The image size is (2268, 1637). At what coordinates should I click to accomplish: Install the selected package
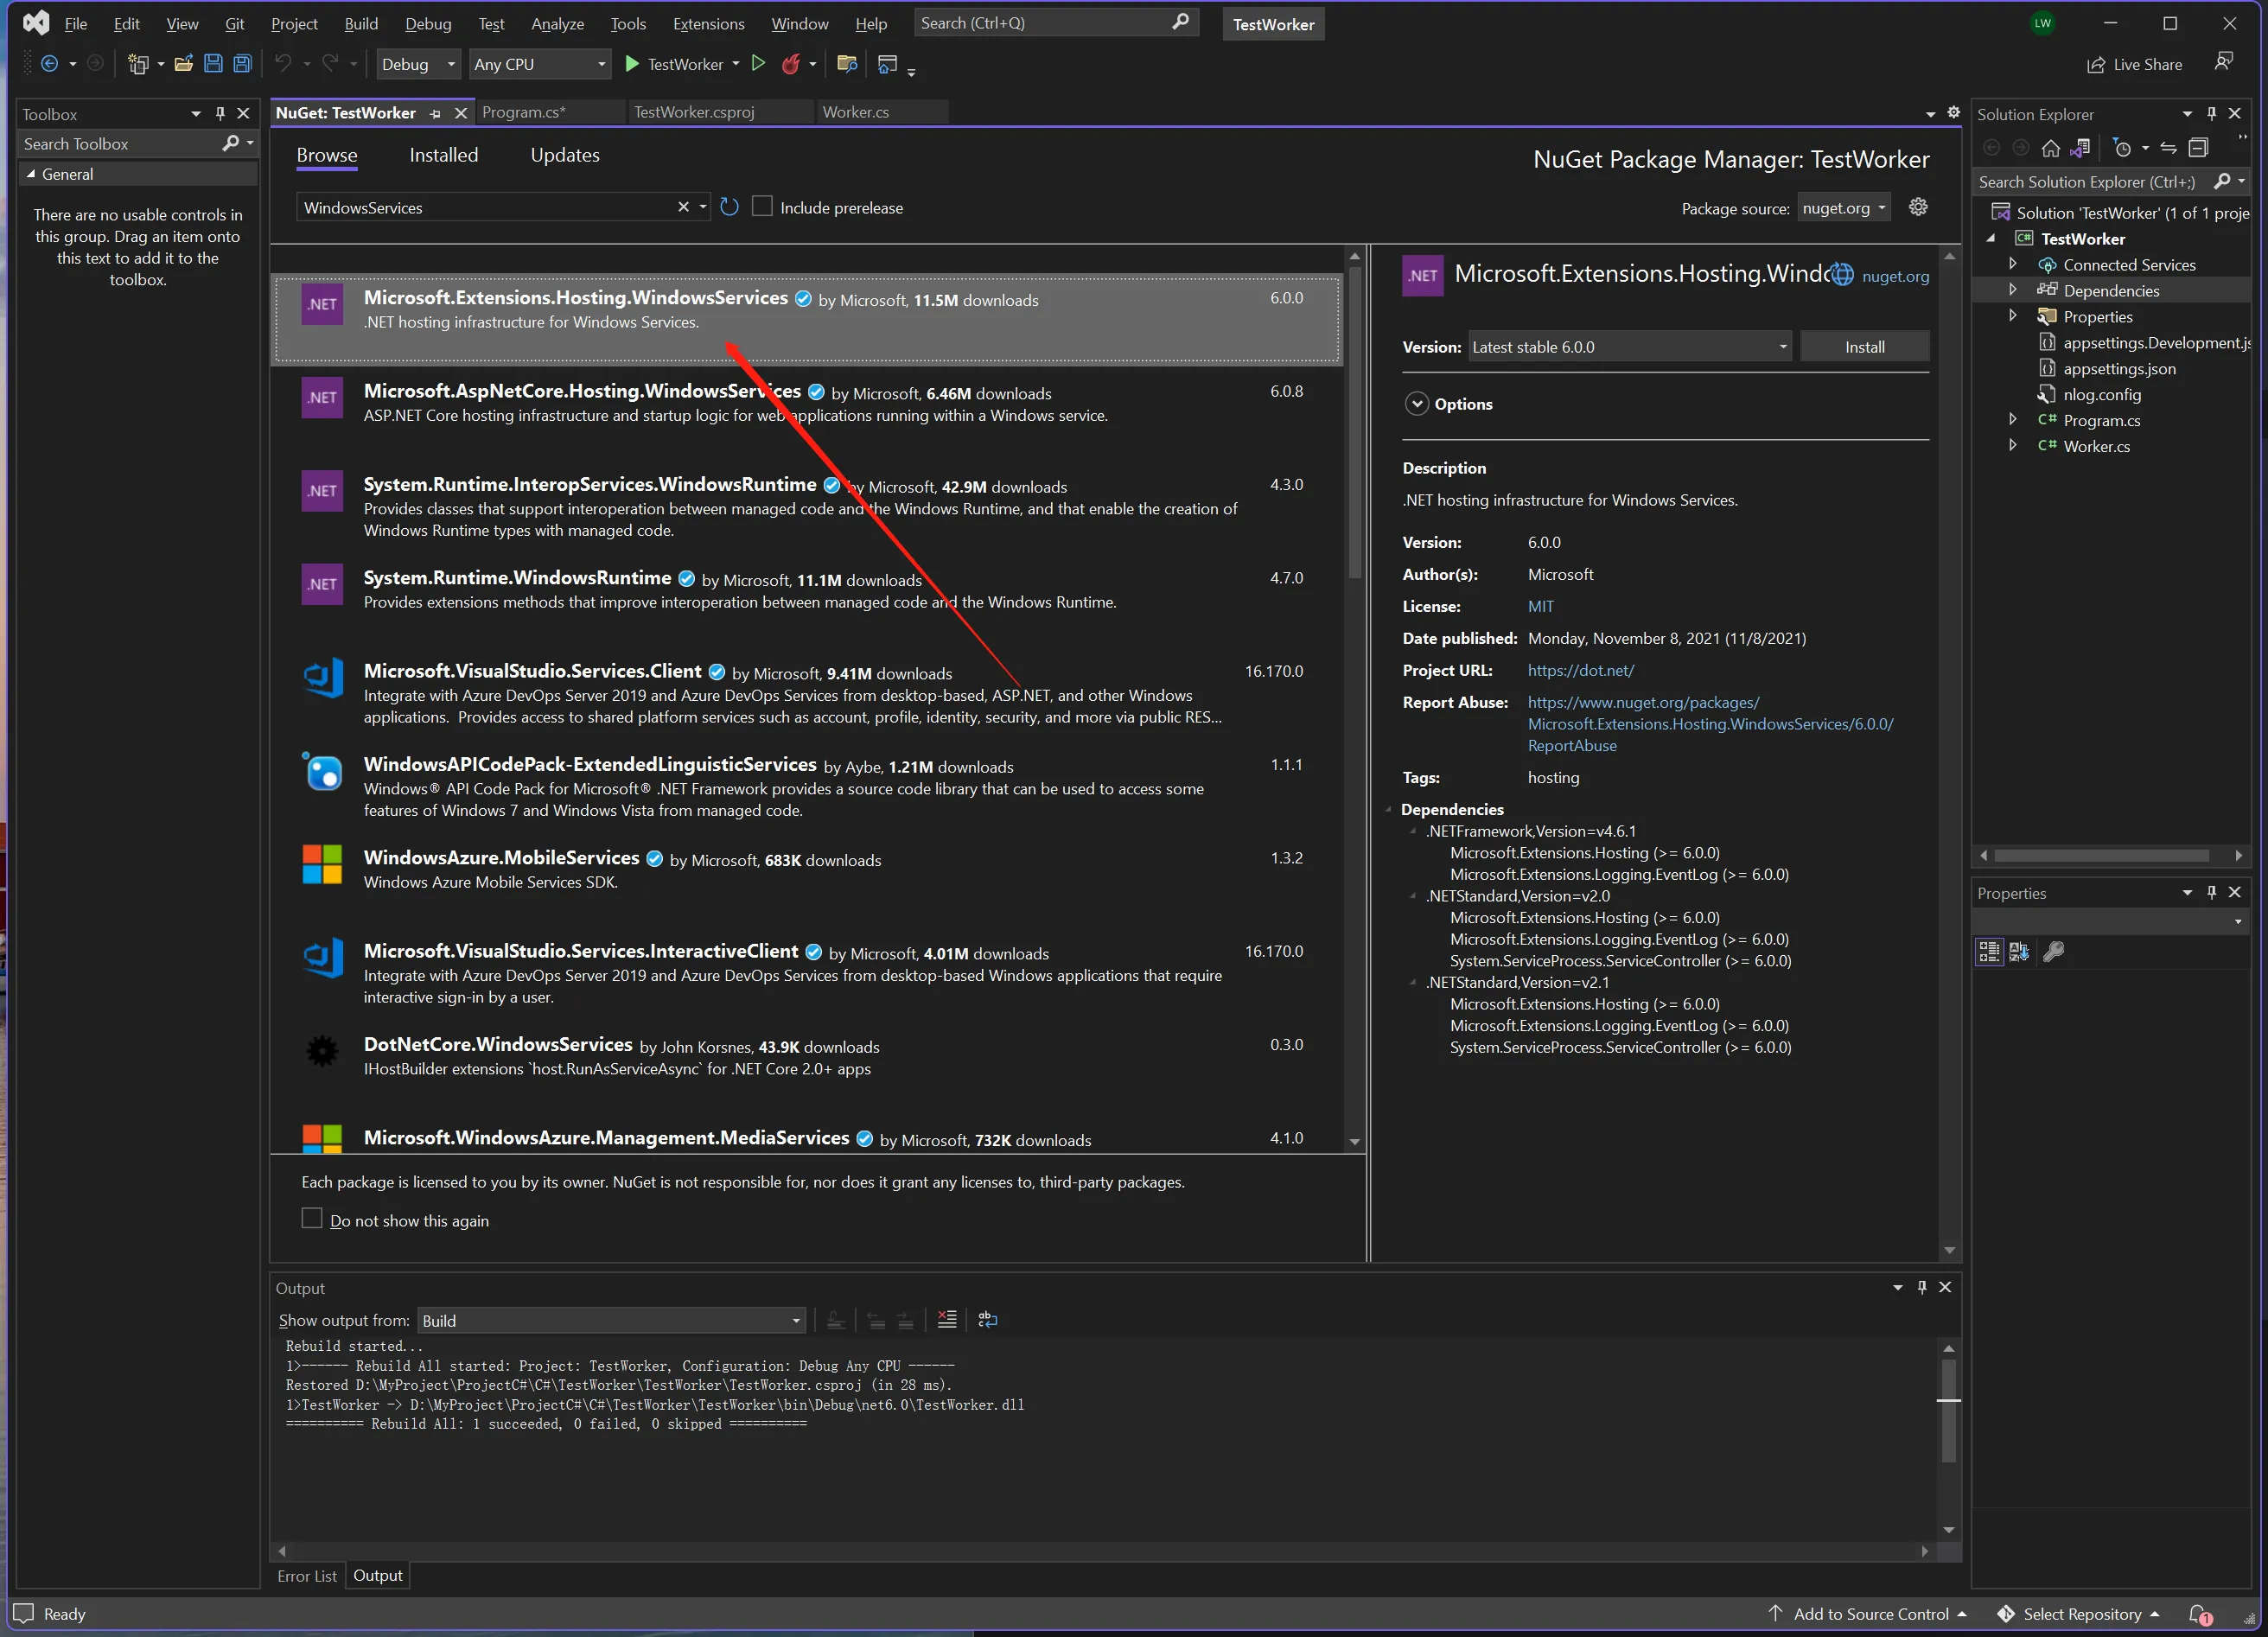(1864, 347)
